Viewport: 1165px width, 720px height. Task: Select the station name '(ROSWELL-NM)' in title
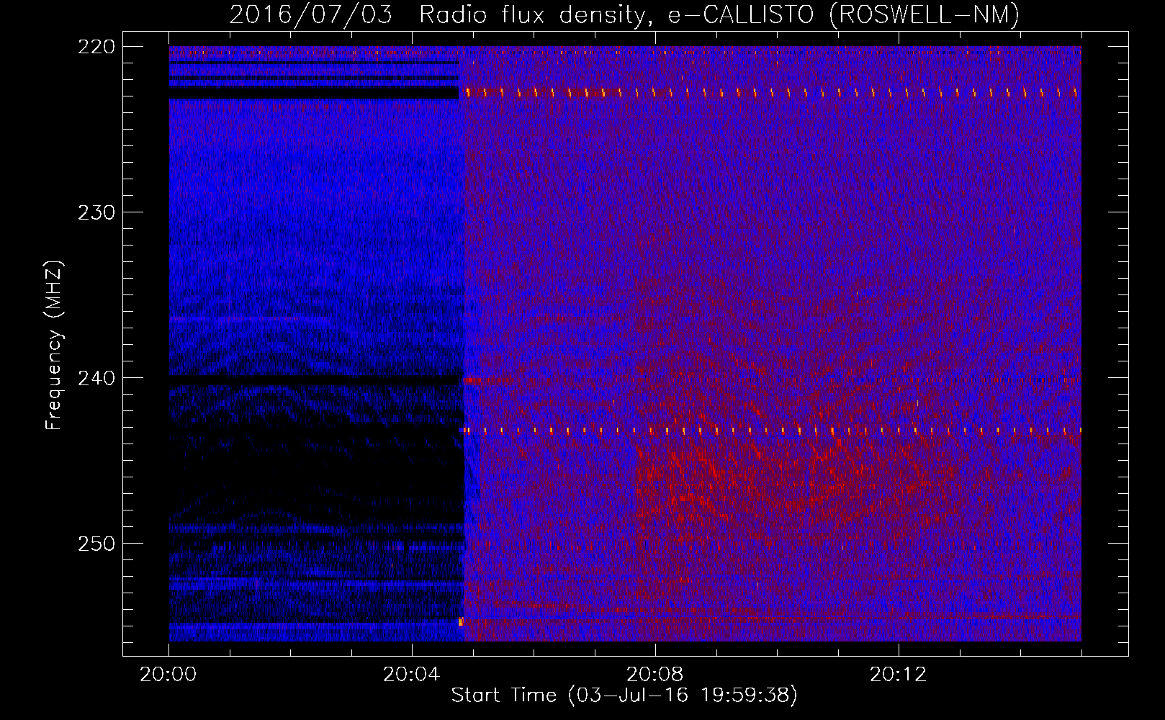tap(924, 14)
